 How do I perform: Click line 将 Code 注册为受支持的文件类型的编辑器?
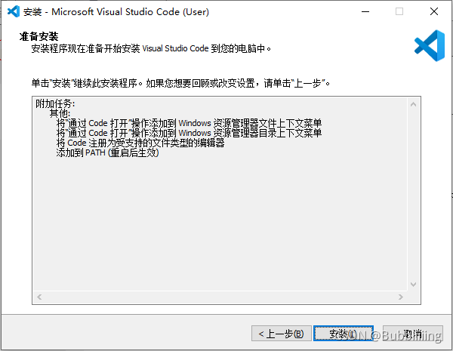point(140,143)
